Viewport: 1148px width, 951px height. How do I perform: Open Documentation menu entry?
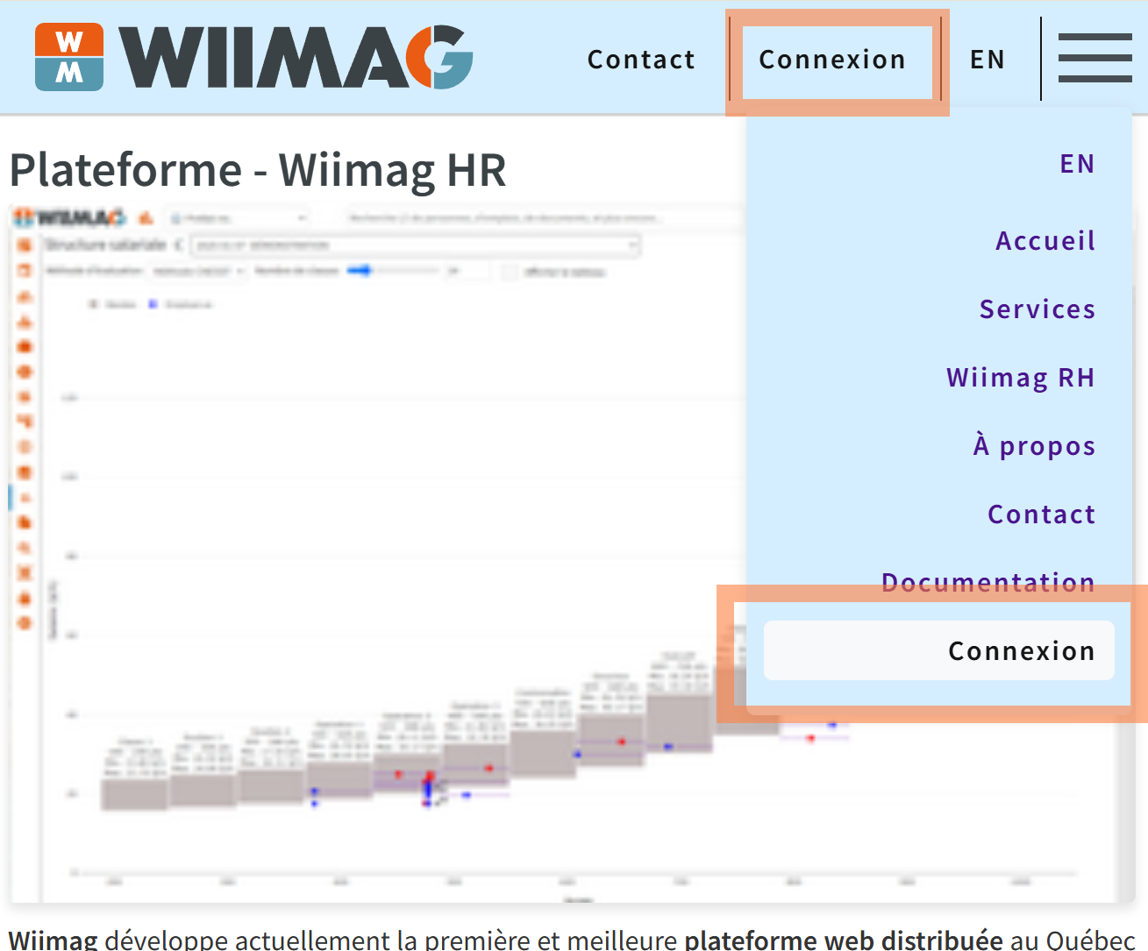(988, 582)
